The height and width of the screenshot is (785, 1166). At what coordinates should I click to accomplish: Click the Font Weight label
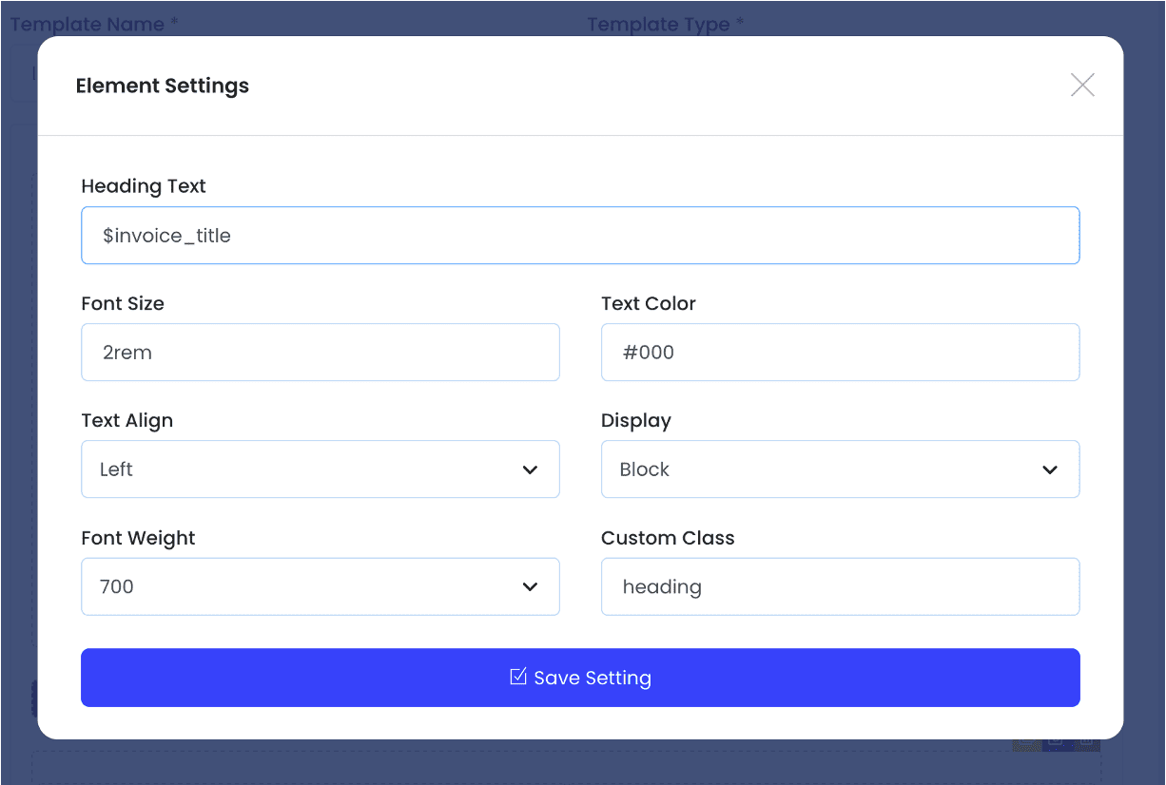pos(138,538)
